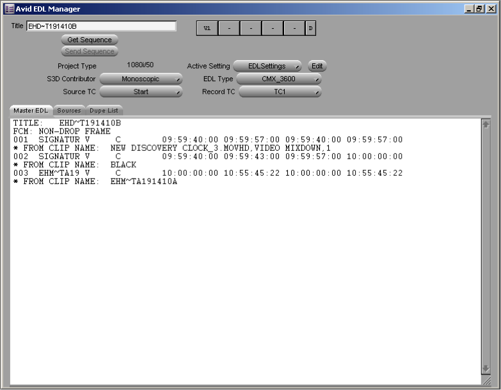Open the S3D Contributor Monoscopic dropdown

click(141, 79)
